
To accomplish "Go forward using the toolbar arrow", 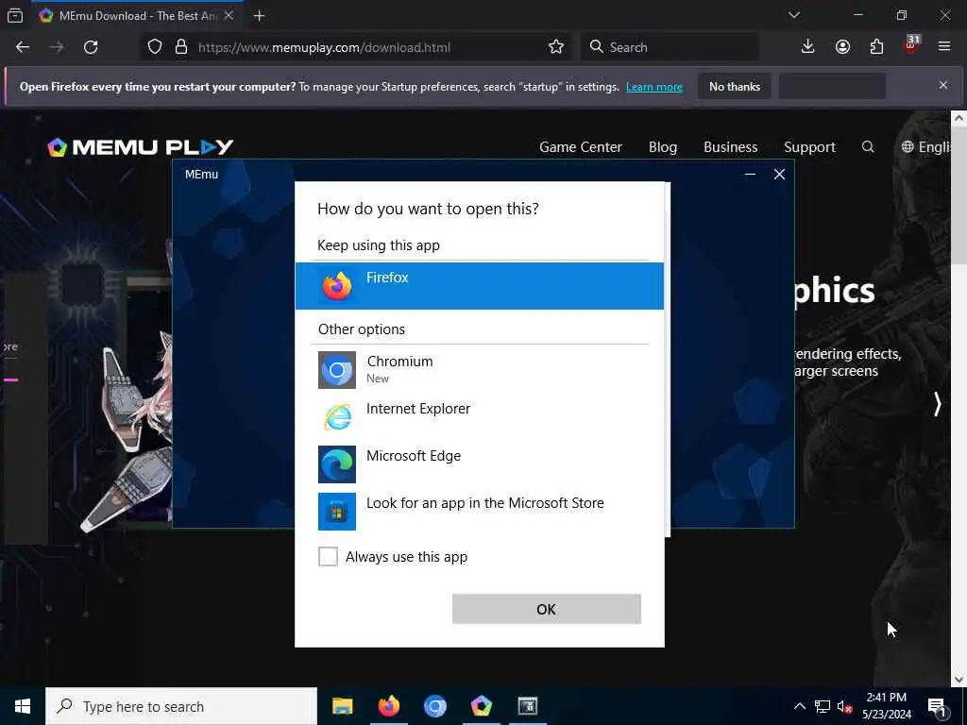I will (56, 47).
